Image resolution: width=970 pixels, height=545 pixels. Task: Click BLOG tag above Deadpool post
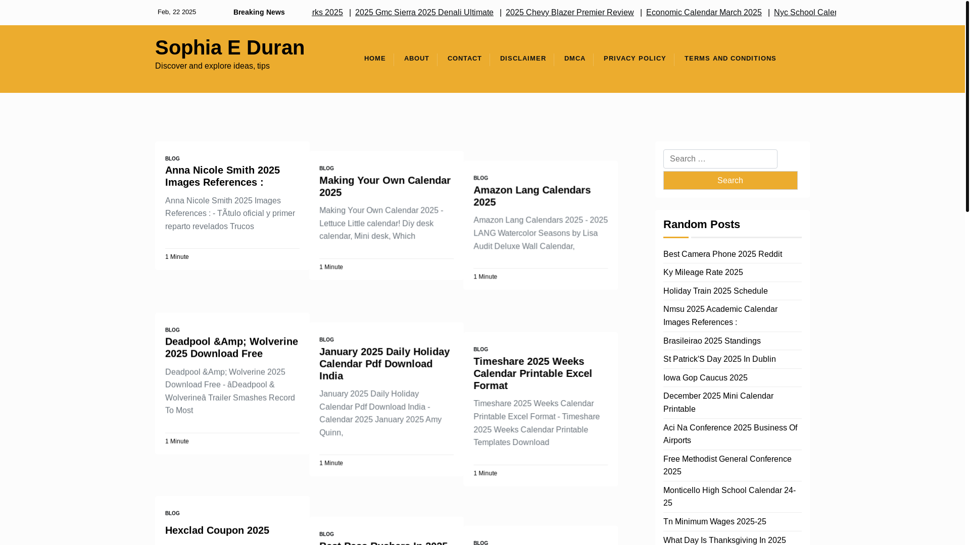(x=172, y=330)
